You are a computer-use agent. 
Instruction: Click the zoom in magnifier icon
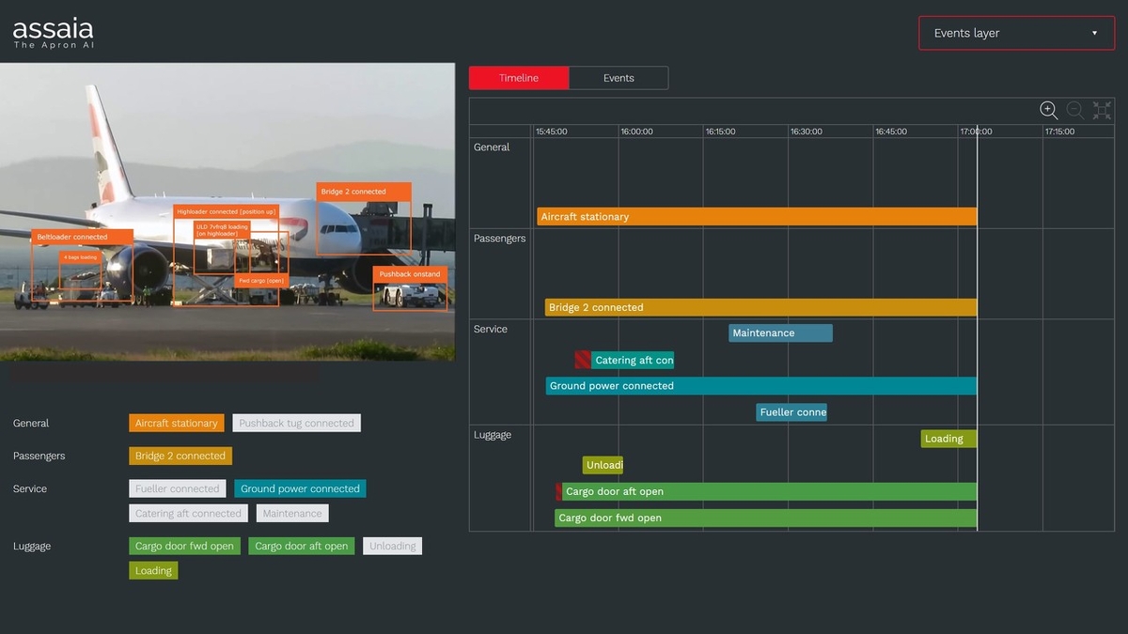1048,111
